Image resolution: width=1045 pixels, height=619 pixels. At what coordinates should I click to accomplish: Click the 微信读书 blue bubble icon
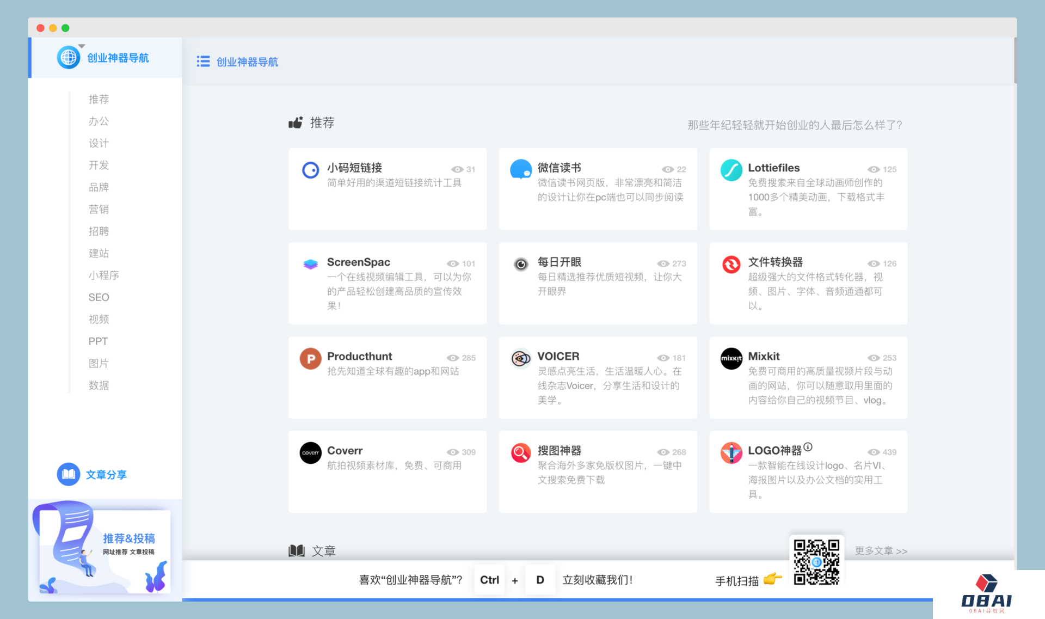[x=521, y=169]
